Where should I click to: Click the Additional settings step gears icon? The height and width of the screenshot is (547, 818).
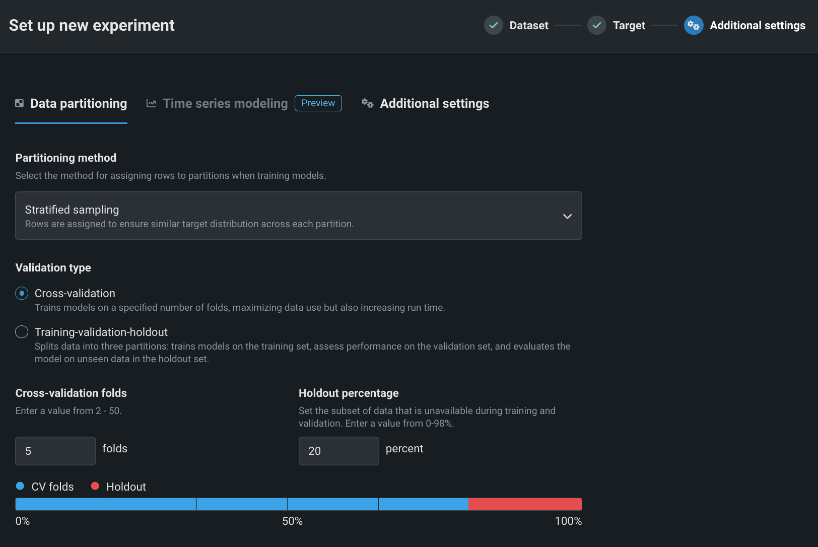coord(693,25)
